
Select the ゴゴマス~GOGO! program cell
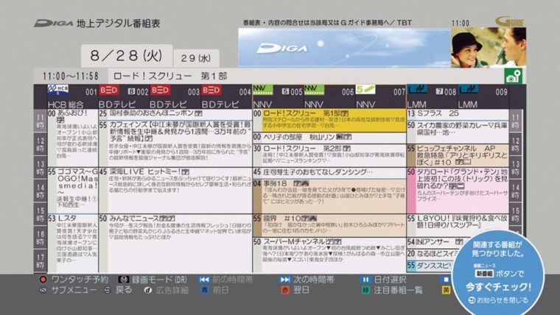73,190
